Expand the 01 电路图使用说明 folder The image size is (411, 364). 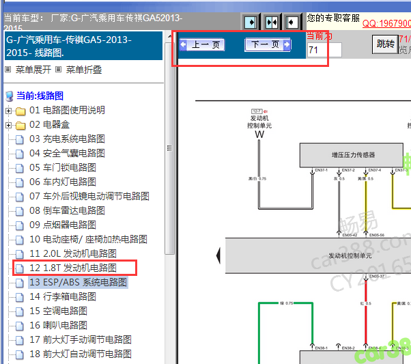click(8, 111)
